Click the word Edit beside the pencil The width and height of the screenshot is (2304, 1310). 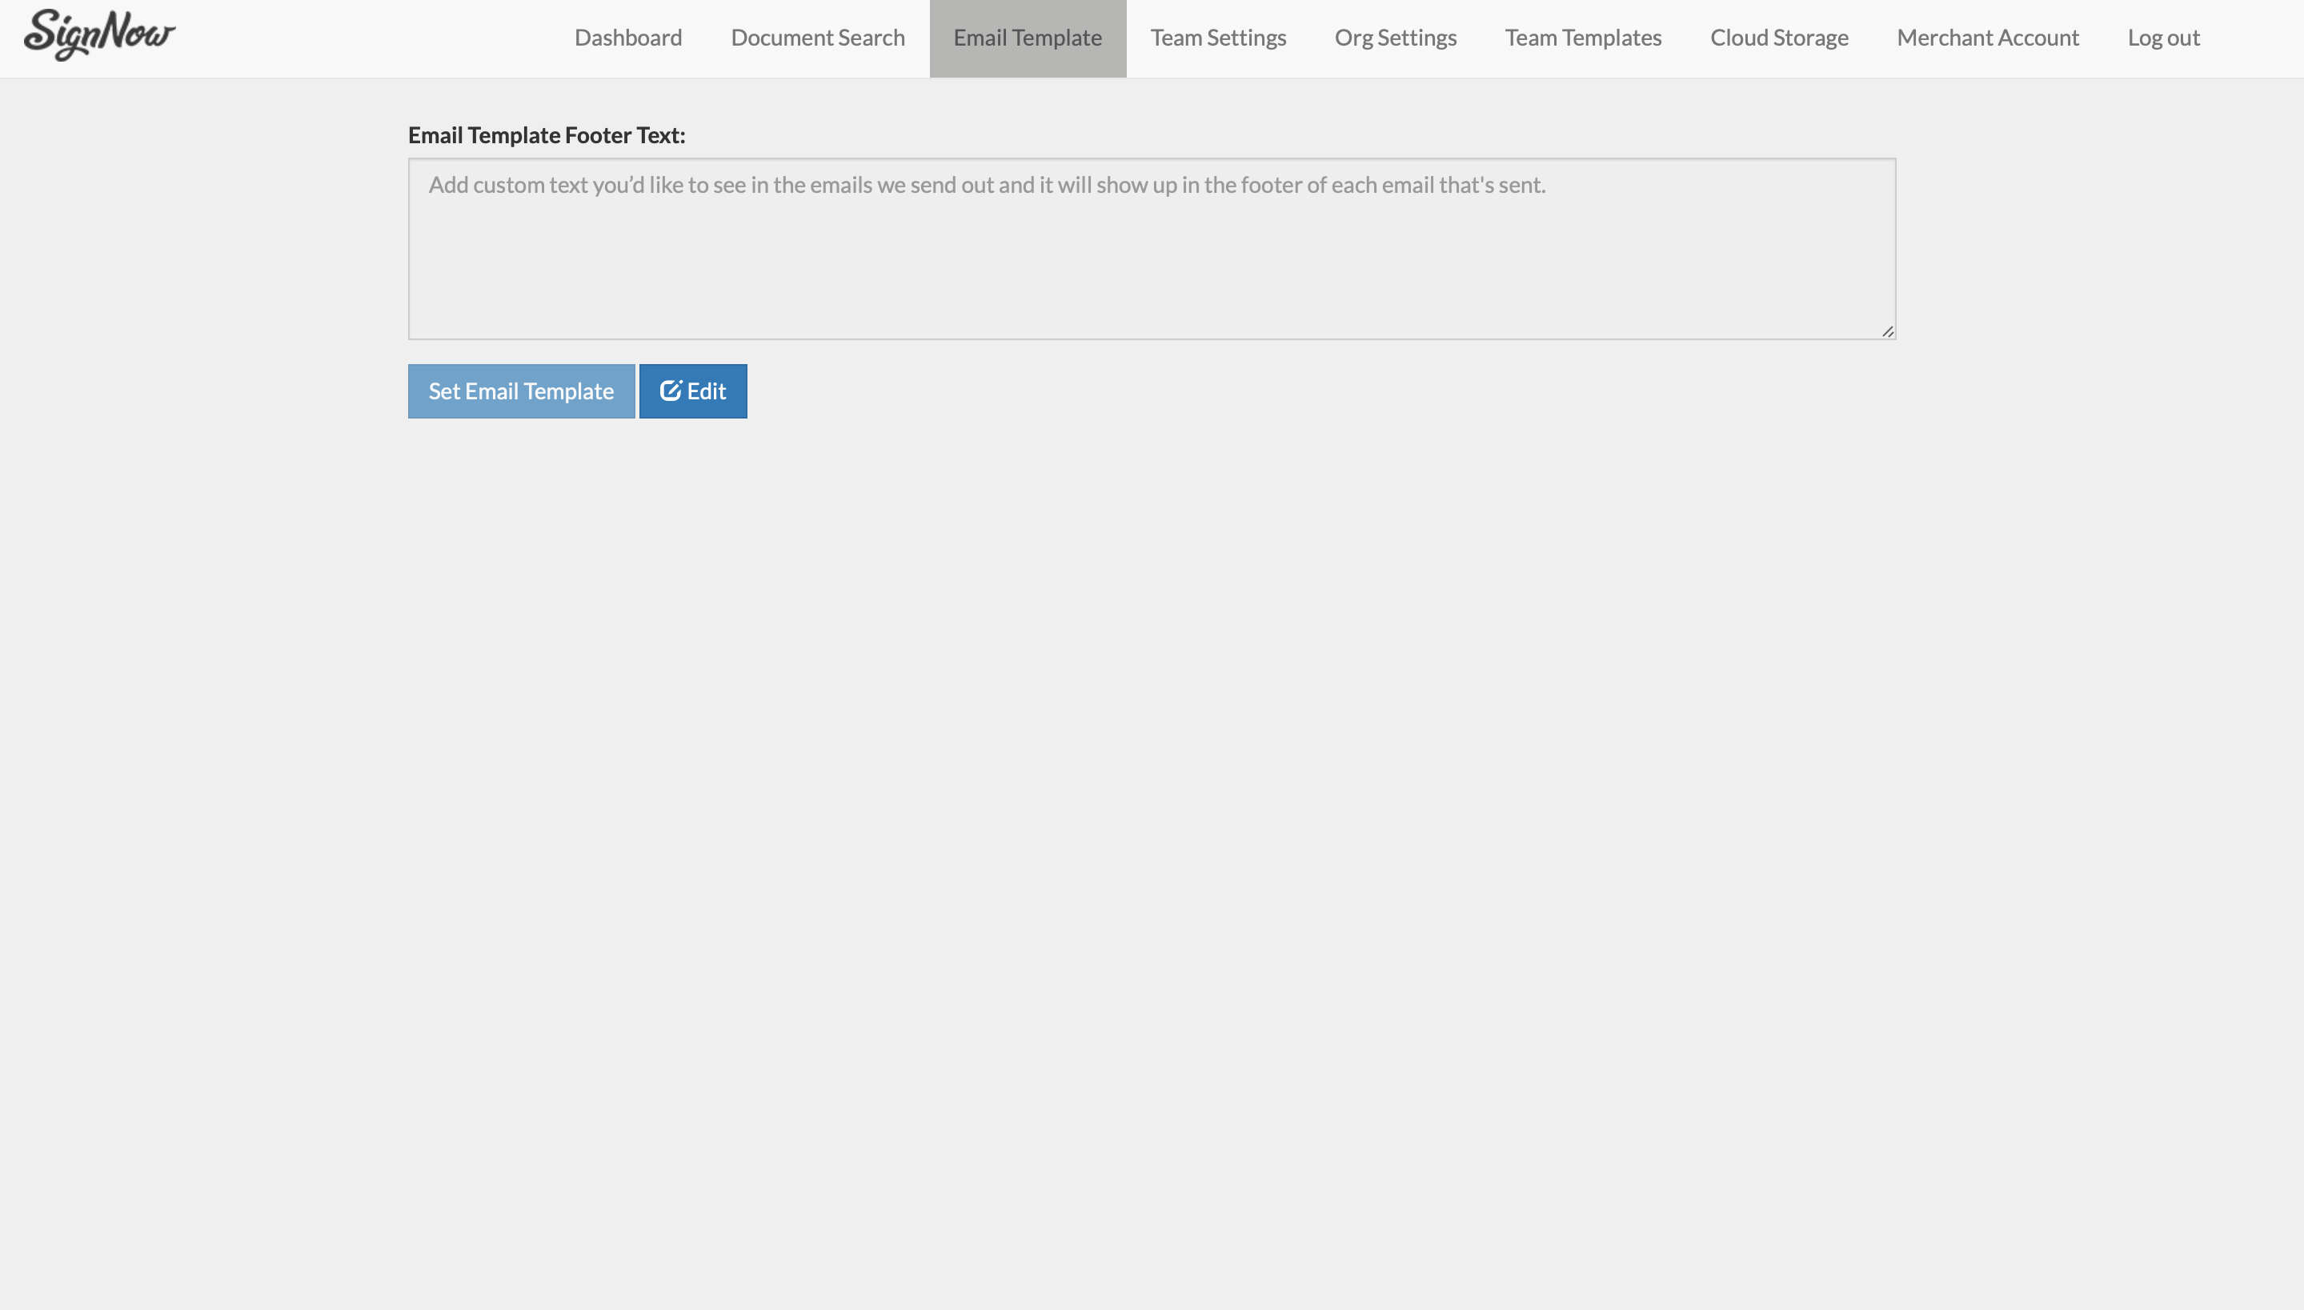pyautogui.click(x=706, y=391)
